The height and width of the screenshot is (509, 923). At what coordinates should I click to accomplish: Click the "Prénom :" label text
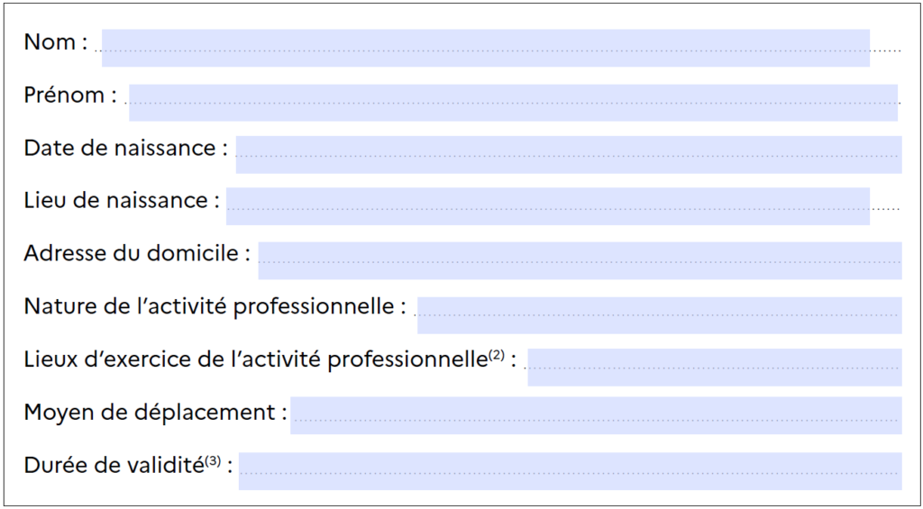70,95
